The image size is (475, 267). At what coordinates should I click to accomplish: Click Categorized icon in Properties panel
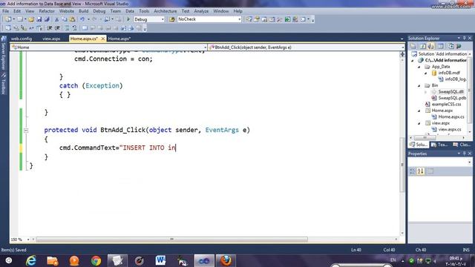click(x=413, y=171)
